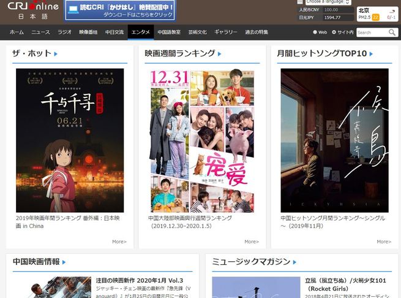Click blue arrow beside ザ・ホット heading
Image resolution: width=401 pixels, height=298 pixels.
coord(56,54)
